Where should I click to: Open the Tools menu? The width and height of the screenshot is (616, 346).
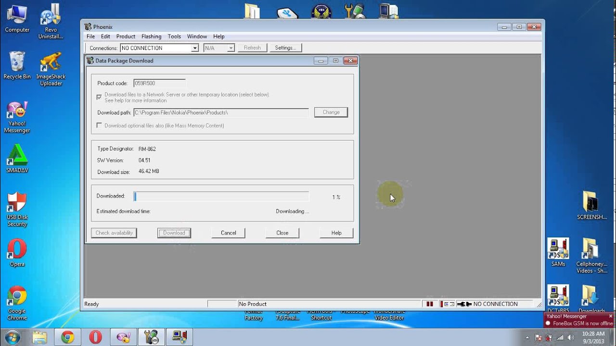click(x=174, y=37)
